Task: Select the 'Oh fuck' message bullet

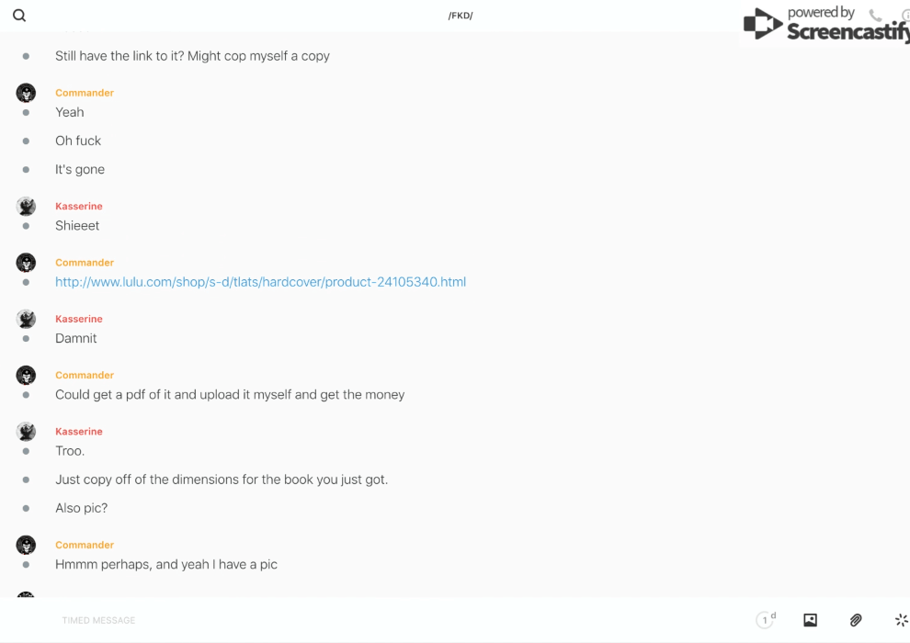Action: pos(26,141)
